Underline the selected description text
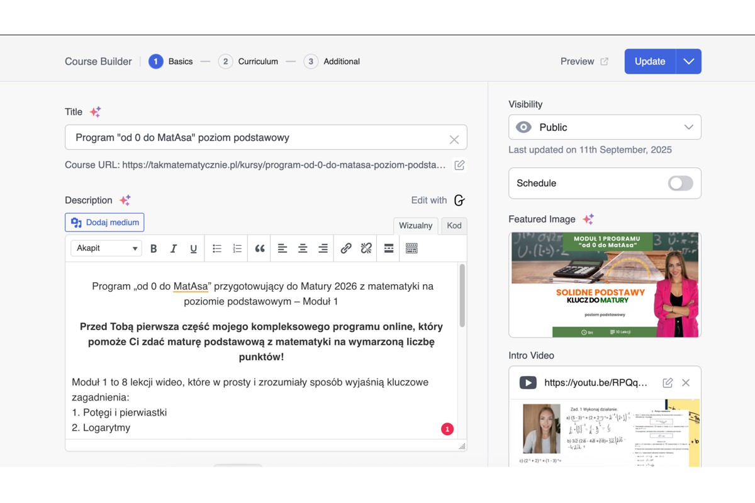The width and height of the screenshot is (755, 503). point(194,248)
